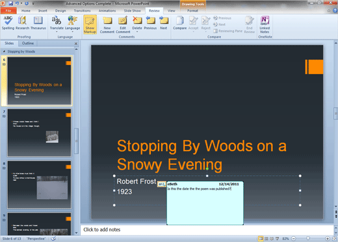Collapse the 'Stopping by Woods' section
The image size is (338, 242).
pyautogui.click(x=4, y=51)
